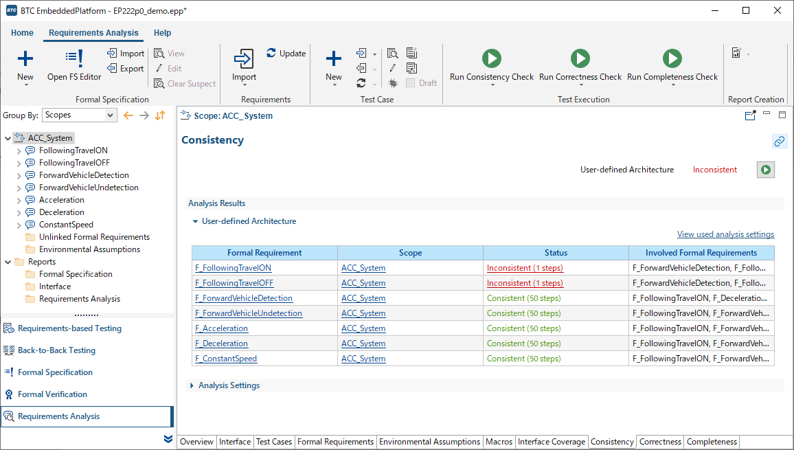Image resolution: width=794 pixels, height=450 pixels.
Task: Select the ConstantSpeed tree item
Action: click(66, 225)
